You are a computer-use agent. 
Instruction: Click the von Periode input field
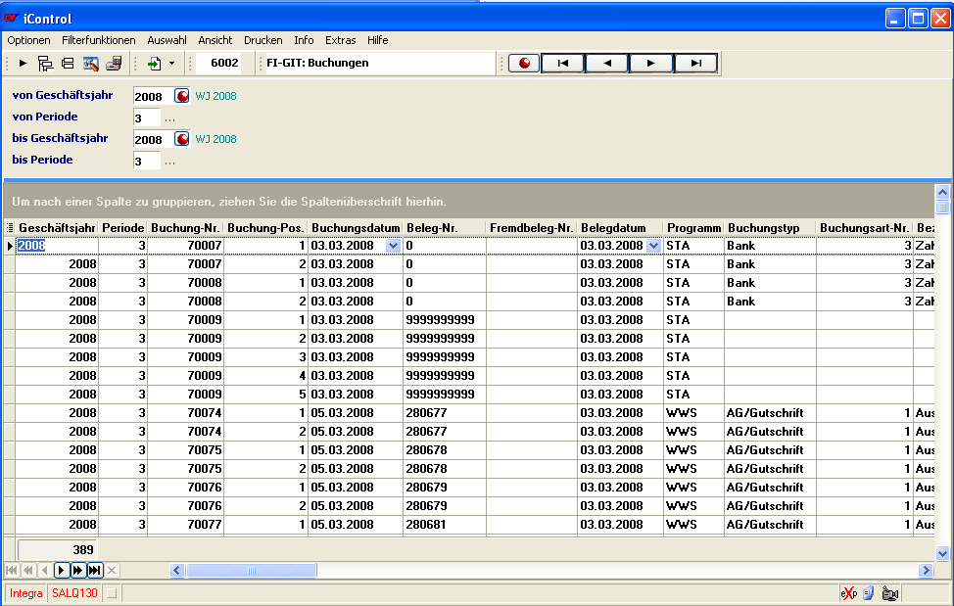pos(146,117)
